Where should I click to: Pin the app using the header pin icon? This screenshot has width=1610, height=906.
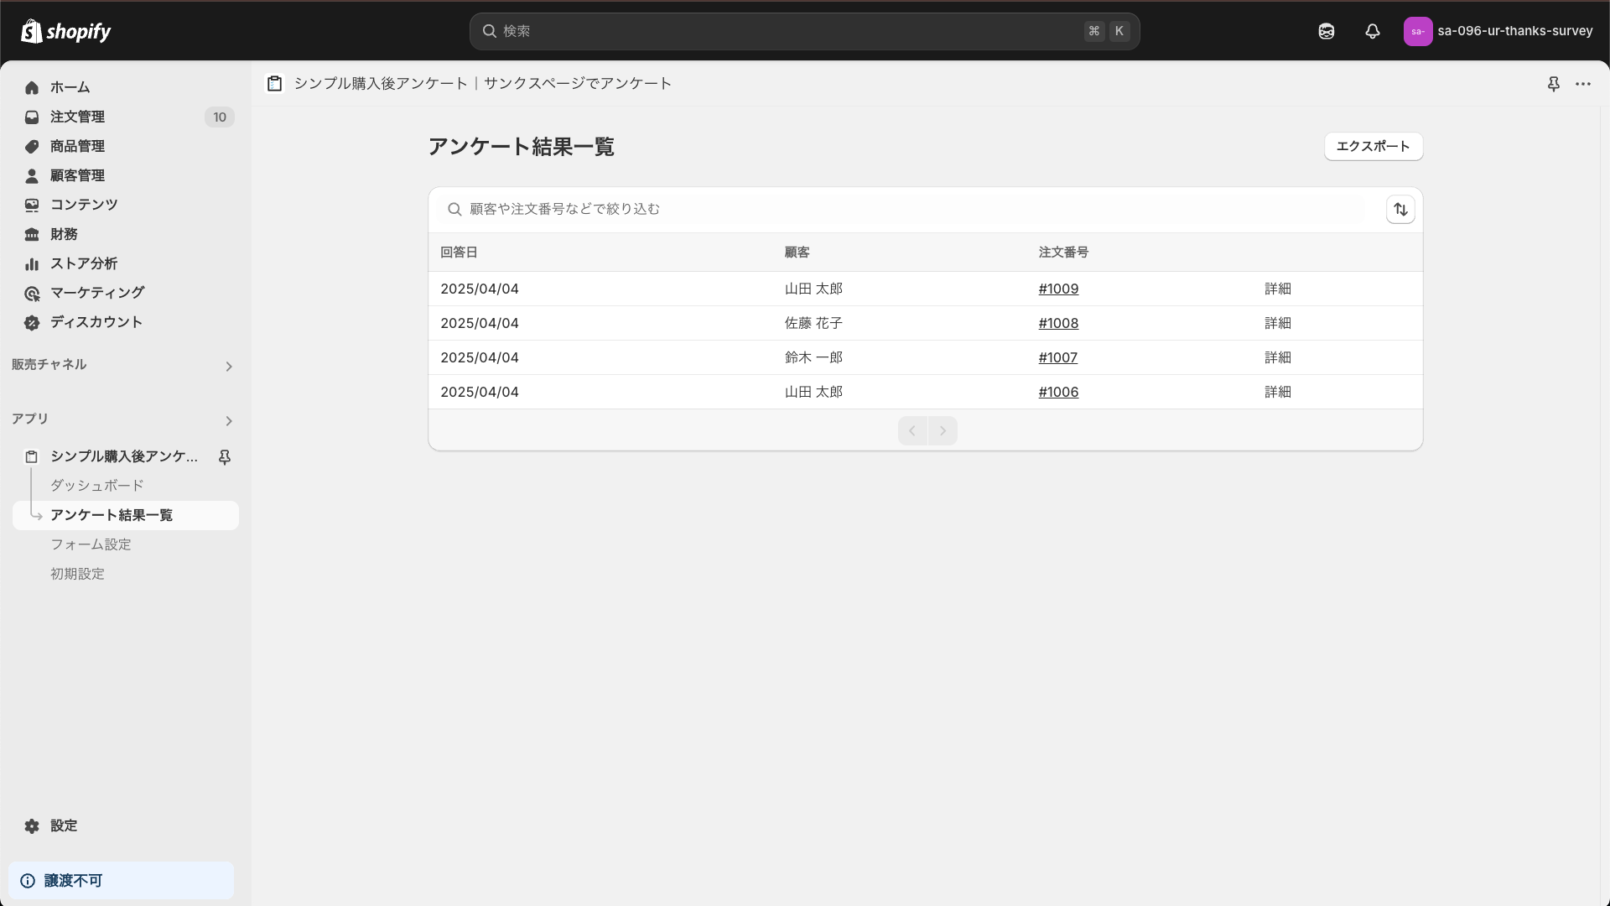pyautogui.click(x=1553, y=84)
